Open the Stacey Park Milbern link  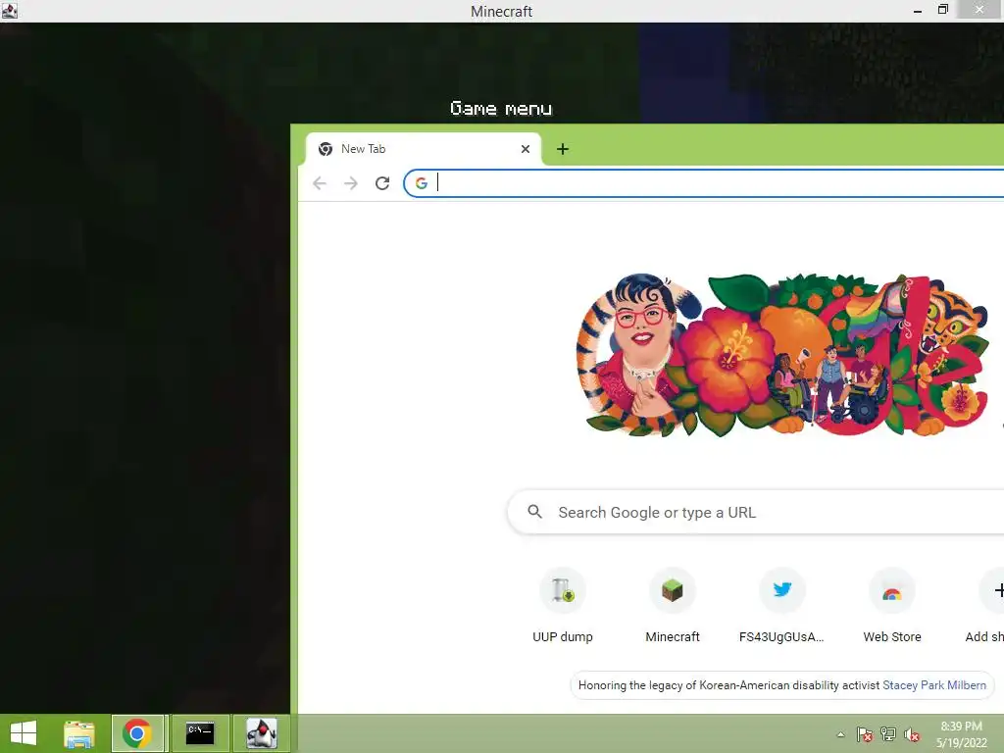[934, 685]
